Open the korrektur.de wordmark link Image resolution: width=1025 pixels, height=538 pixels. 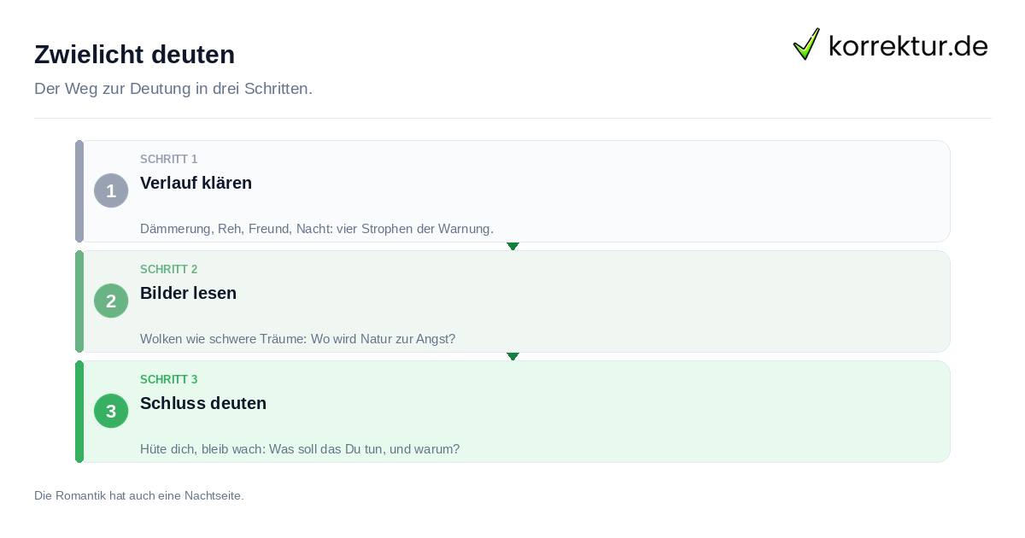tap(908, 45)
